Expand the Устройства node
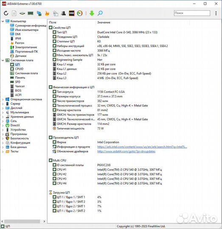 click(3, 130)
